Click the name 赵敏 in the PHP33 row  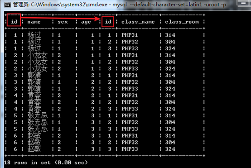coord(34,149)
